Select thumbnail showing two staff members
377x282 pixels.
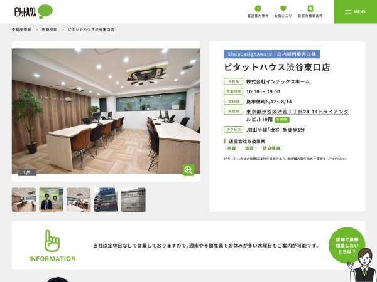(x=52, y=199)
